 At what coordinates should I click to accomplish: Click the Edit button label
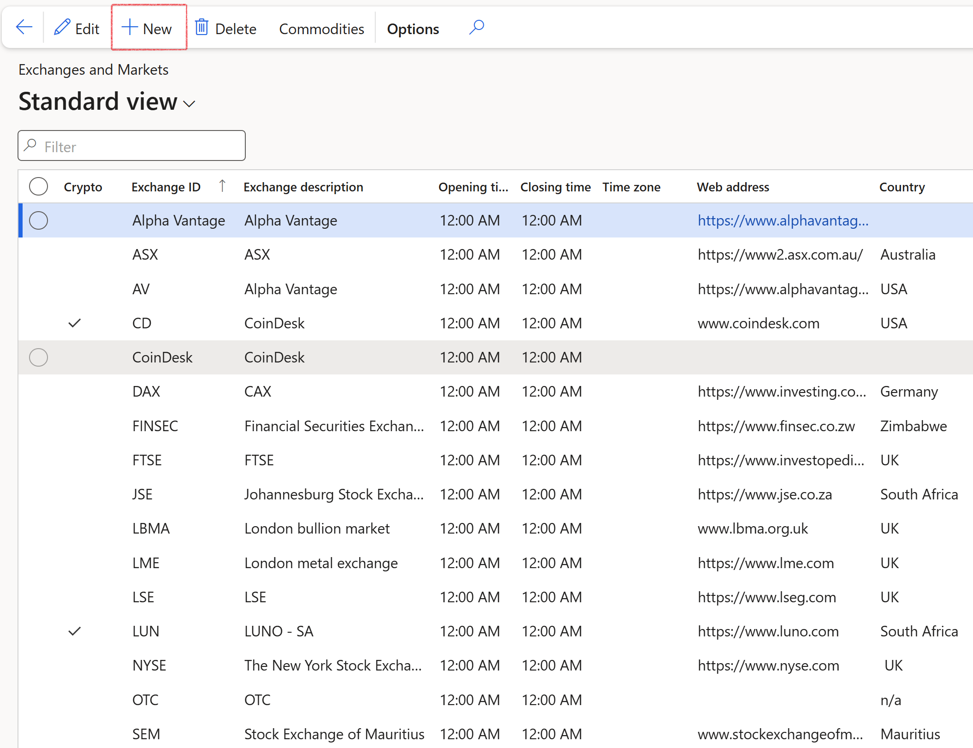tap(87, 29)
